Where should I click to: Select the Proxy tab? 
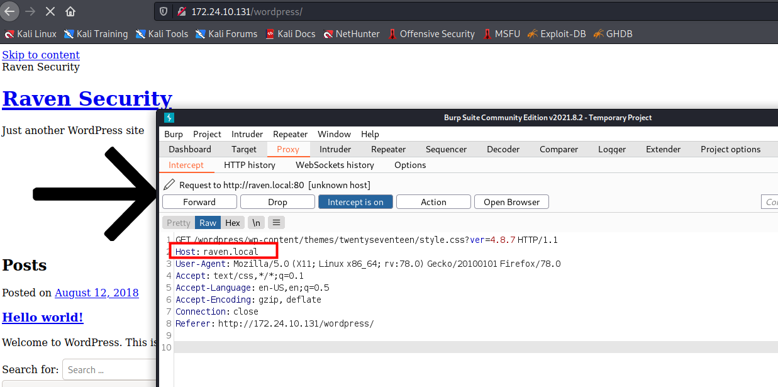click(x=288, y=149)
